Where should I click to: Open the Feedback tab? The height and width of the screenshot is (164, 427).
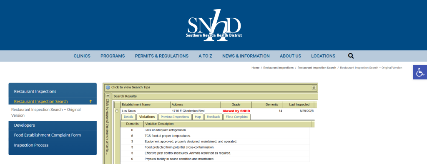213,117
